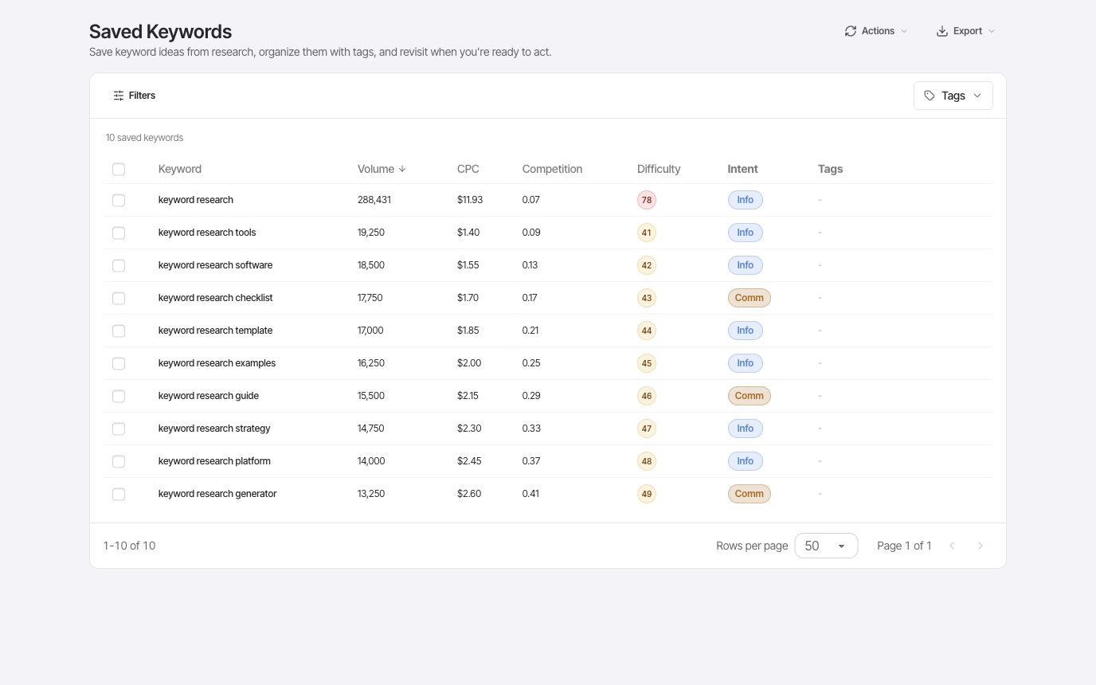Tick the 'keyword research examples' checkbox
The width and height of the screenshot is (1096, 685).
(119, 363)
